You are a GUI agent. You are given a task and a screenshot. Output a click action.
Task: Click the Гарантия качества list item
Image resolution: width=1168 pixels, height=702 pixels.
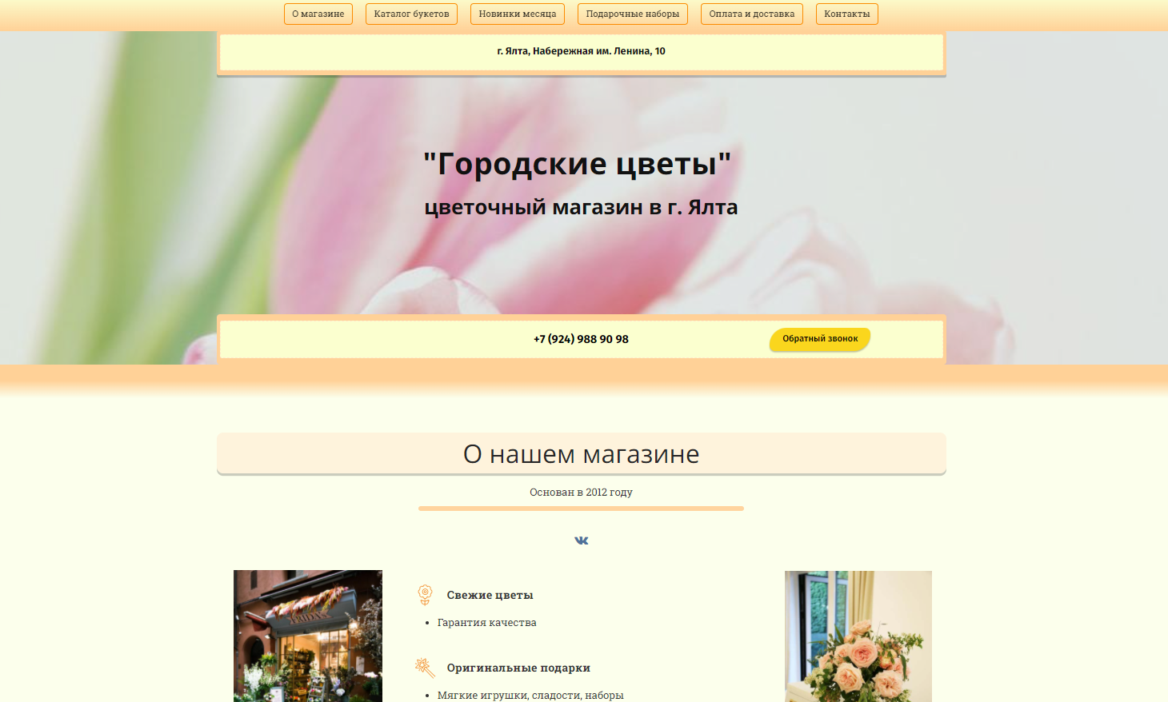[486, 623]
